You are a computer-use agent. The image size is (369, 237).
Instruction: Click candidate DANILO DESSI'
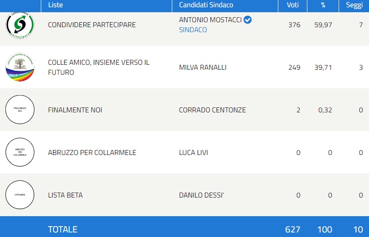[x=201, y=195]
